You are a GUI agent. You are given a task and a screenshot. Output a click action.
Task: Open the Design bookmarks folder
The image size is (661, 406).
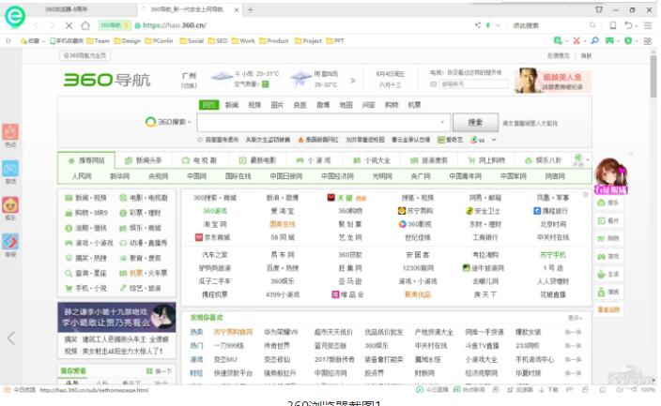click(x=128, y=41)
